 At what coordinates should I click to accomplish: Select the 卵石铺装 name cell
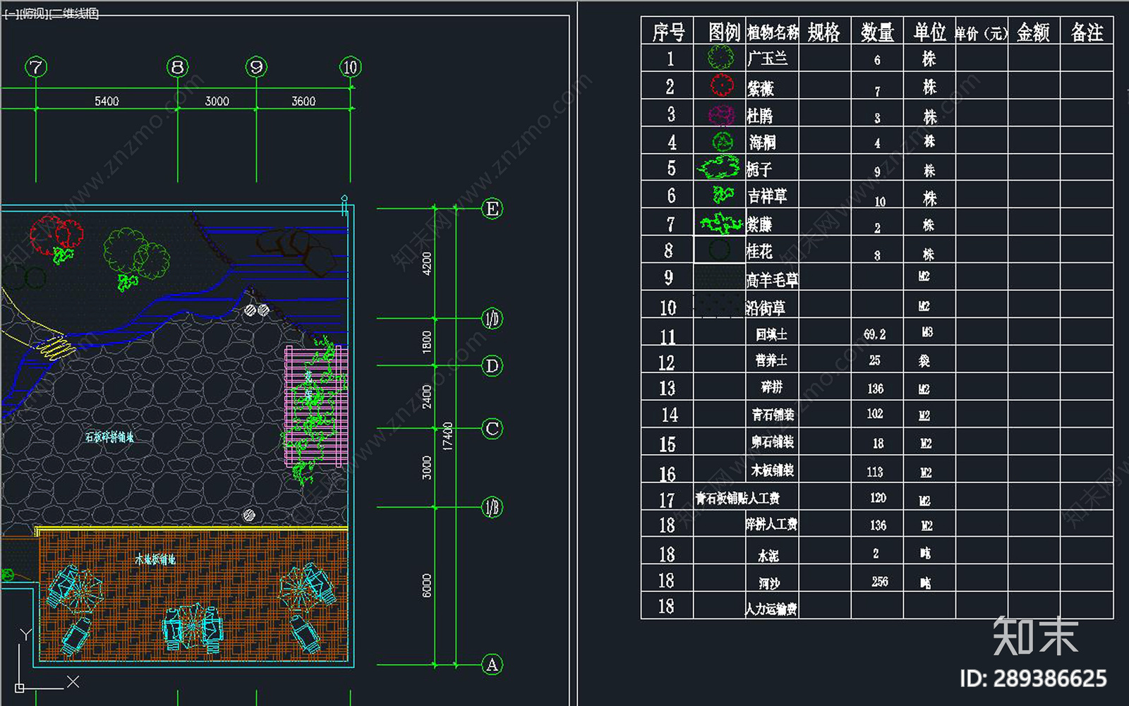(x=773, y=442)
